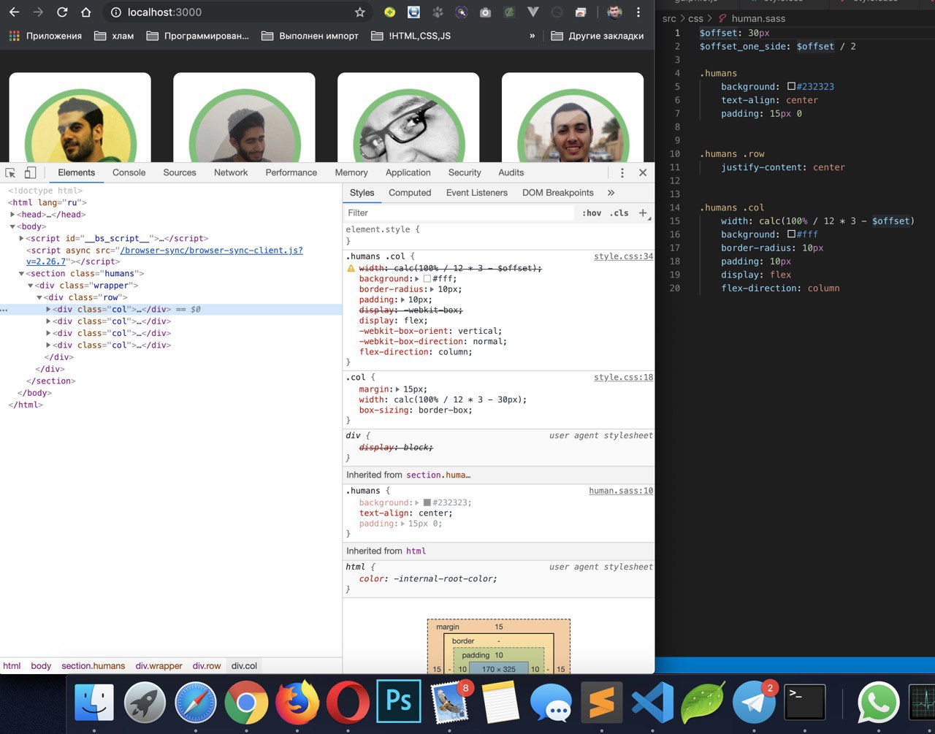Open the #232323 background swatch in Styles
This screenshot has width=935, height=734.
(427, 503)
